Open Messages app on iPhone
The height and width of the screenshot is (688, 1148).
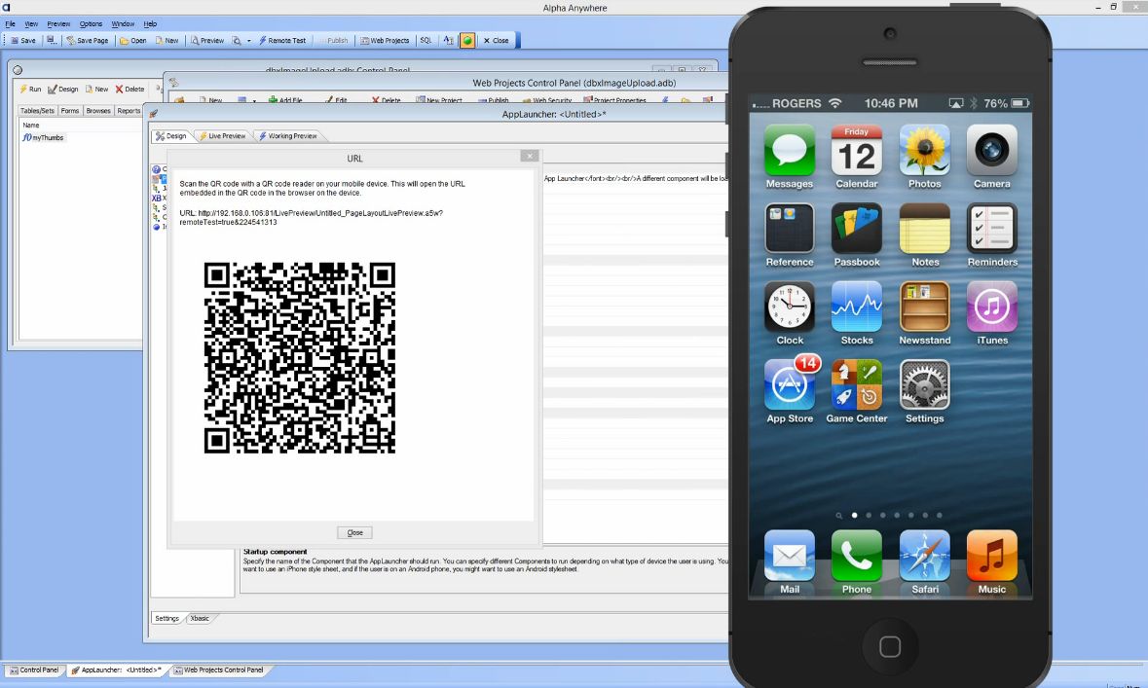(x=790, y=157)
